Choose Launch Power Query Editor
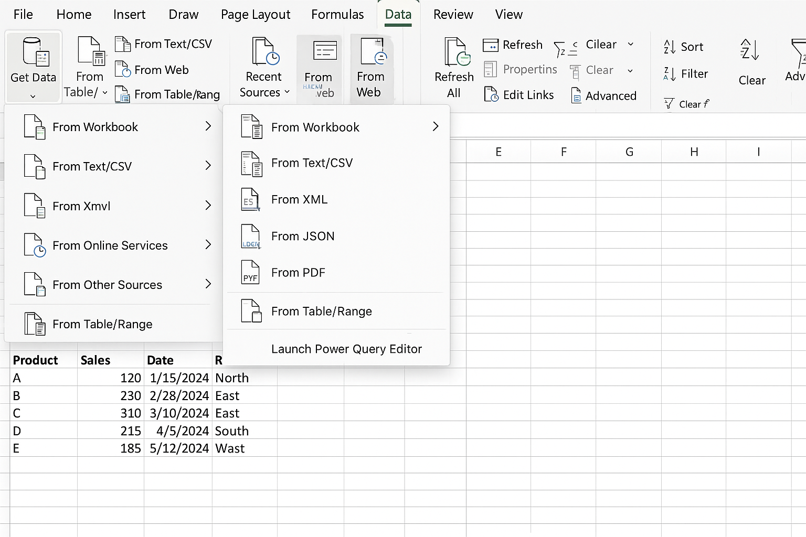Image resolution: width=806 pixels, height=537 pixels. pyautogui.click(x=346, y=349)
